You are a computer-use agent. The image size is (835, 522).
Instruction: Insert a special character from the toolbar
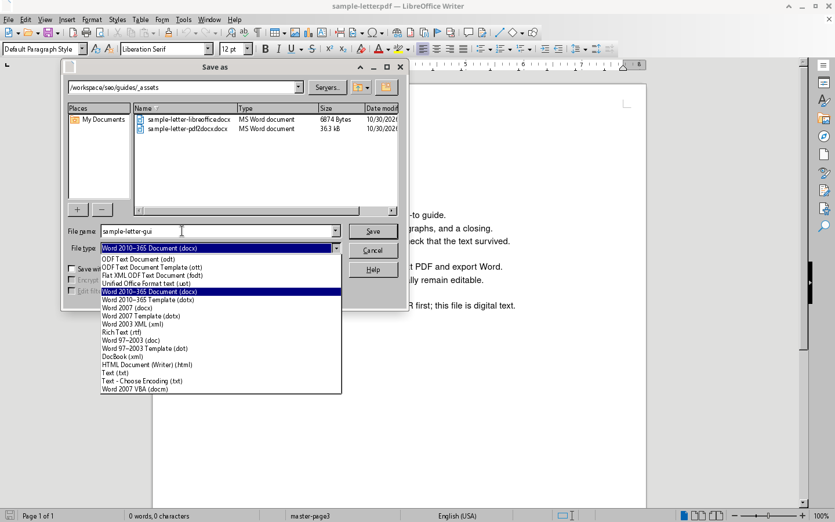coord(372,32)
